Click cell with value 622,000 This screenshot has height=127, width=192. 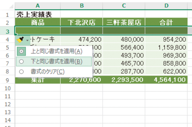coord(166,71)
